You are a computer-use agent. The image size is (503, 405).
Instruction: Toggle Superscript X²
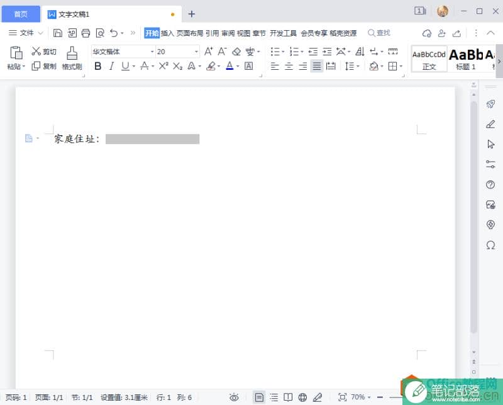(163, 66)
